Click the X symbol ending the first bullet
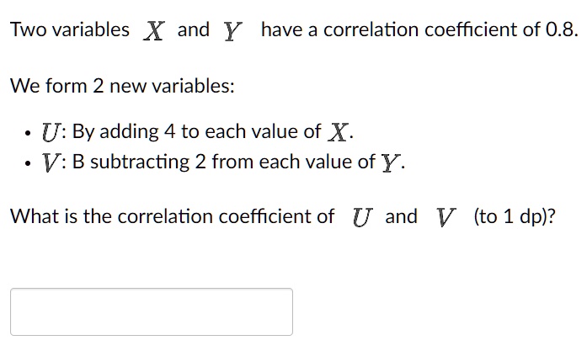 click(338, 132)
